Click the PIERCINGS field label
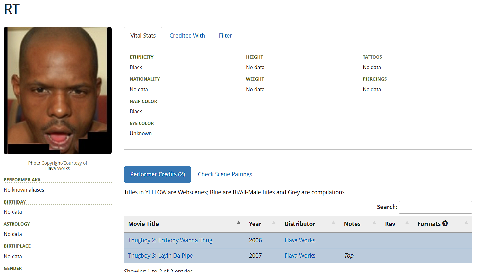 [375, 79]
